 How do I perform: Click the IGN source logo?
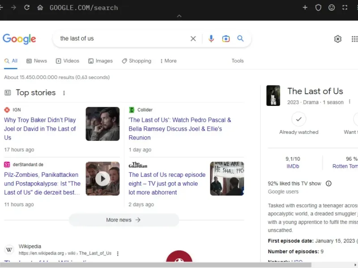pyautogui.click(x=7, y=110)
